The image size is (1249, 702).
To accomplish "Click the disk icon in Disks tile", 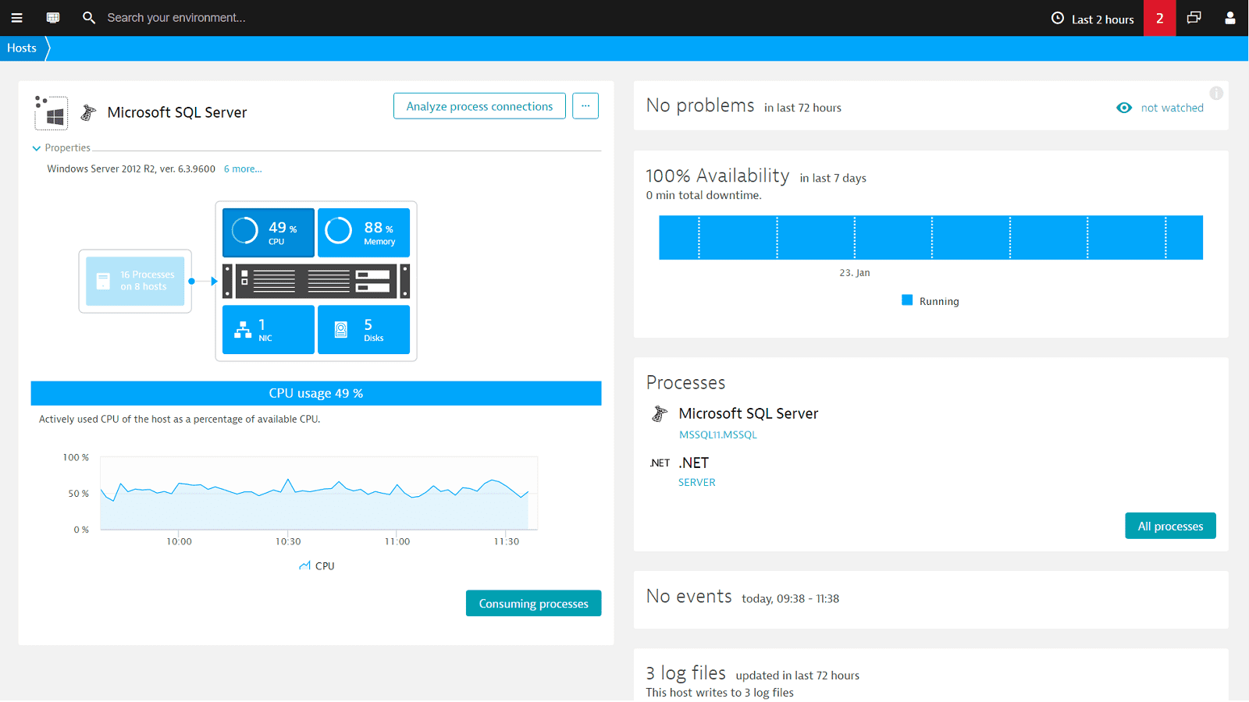I will [341, 330].
